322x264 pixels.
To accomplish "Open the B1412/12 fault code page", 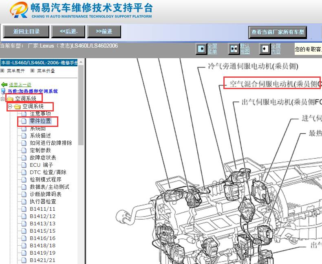I will tap(42, 216).
